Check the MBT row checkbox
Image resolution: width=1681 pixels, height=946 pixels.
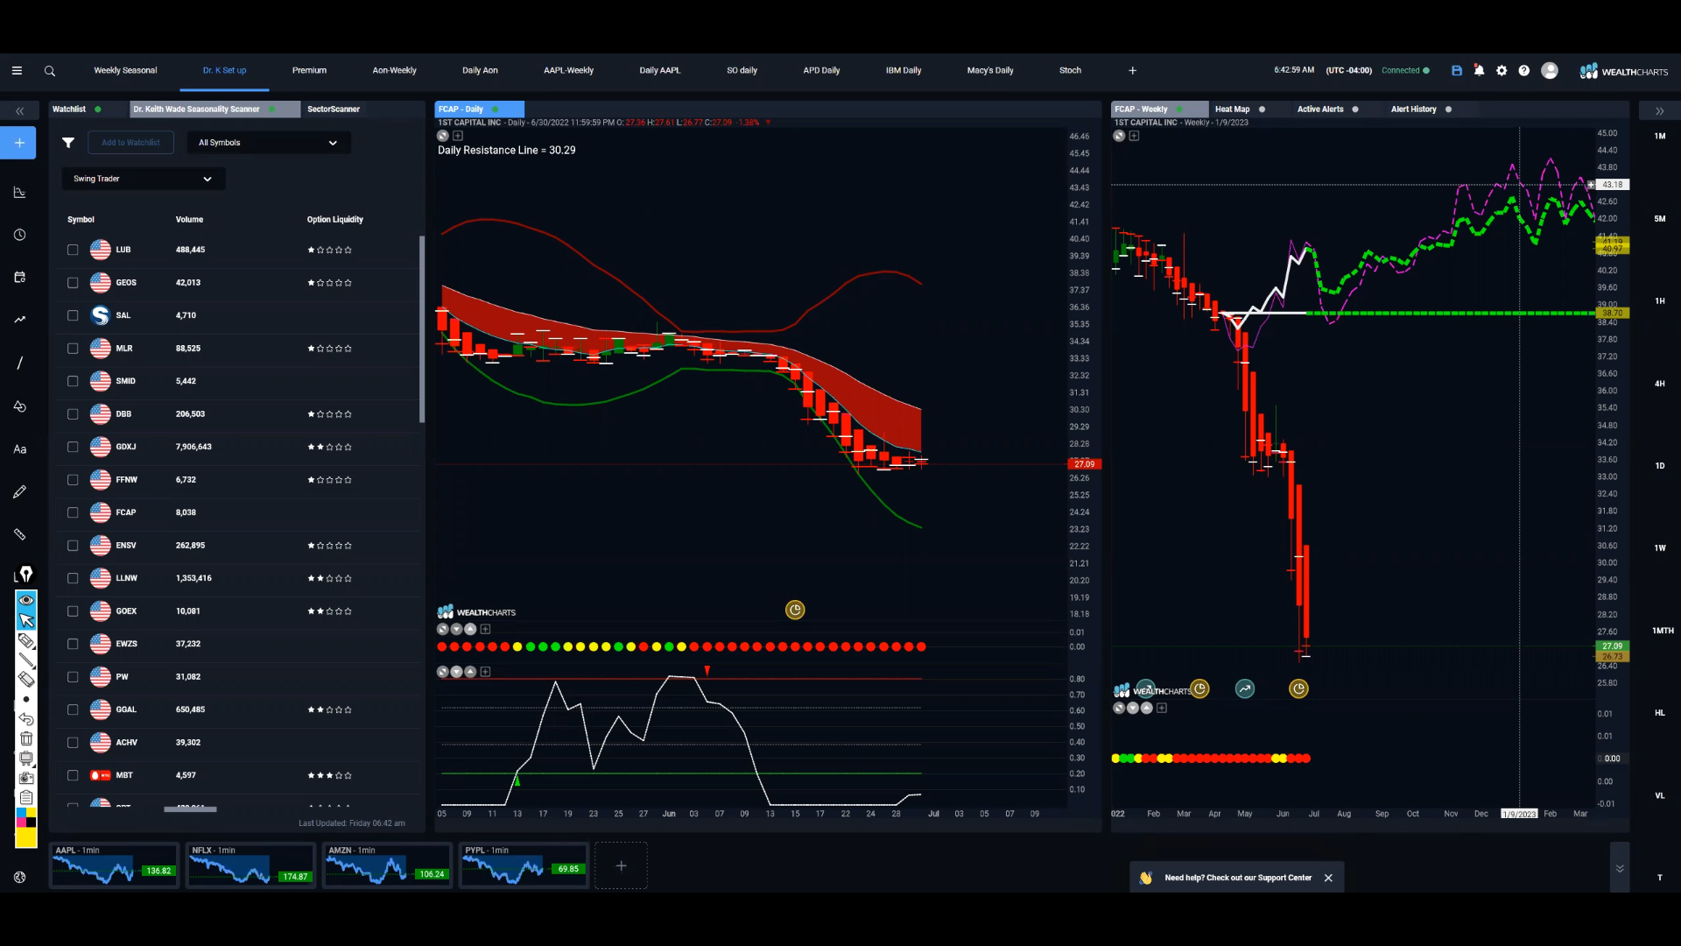point(73,775)
